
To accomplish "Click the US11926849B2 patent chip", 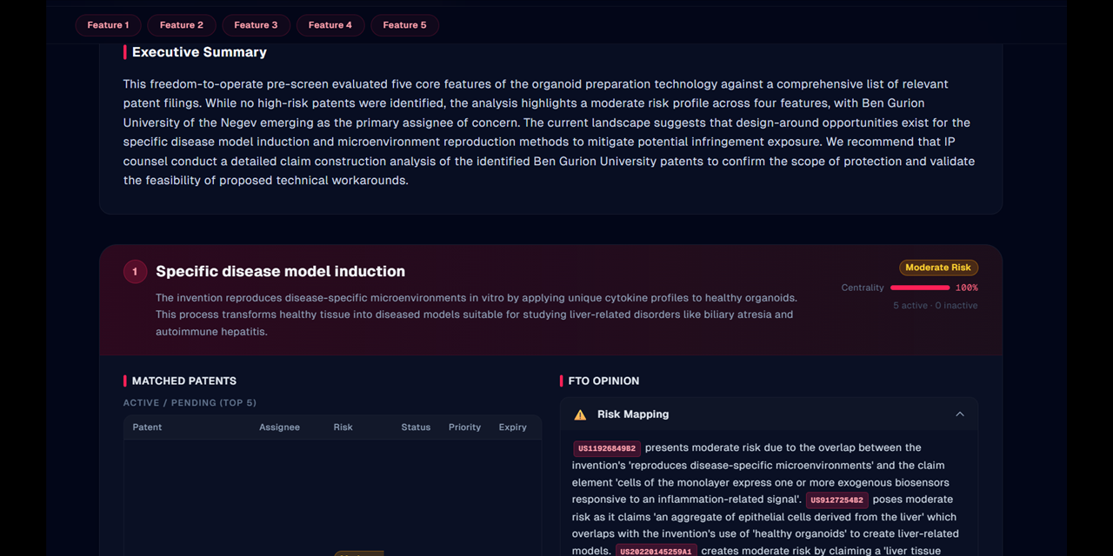I will point(607,447).
